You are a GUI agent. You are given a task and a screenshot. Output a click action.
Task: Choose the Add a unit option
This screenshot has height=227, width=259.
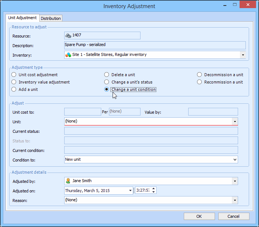[14, 89]
